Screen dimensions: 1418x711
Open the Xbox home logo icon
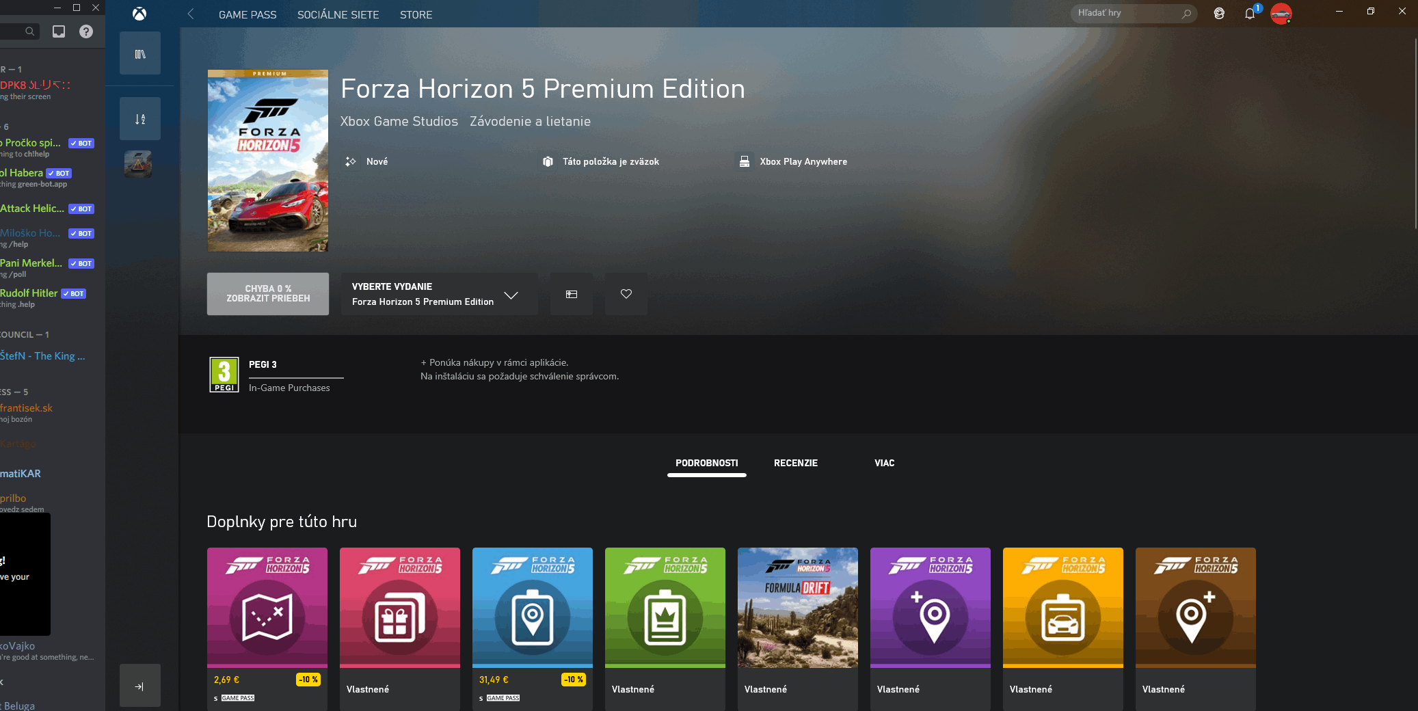tap(139, 14)
